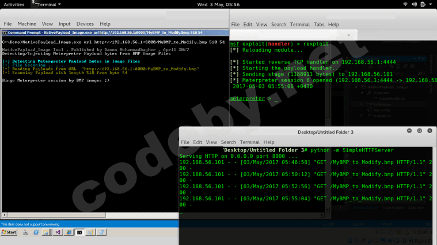Open Search menu in msf terminal
The image size is (437, 245).
tap(279, 25)
